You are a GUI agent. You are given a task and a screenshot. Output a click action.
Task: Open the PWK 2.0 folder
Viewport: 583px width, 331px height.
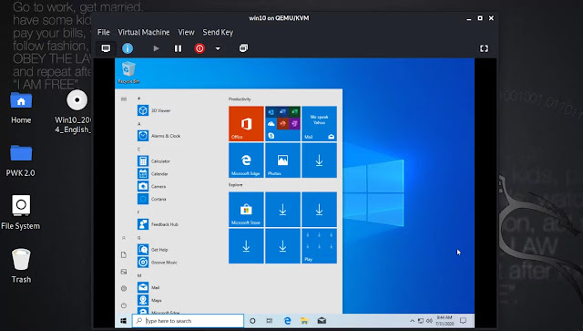20,160
